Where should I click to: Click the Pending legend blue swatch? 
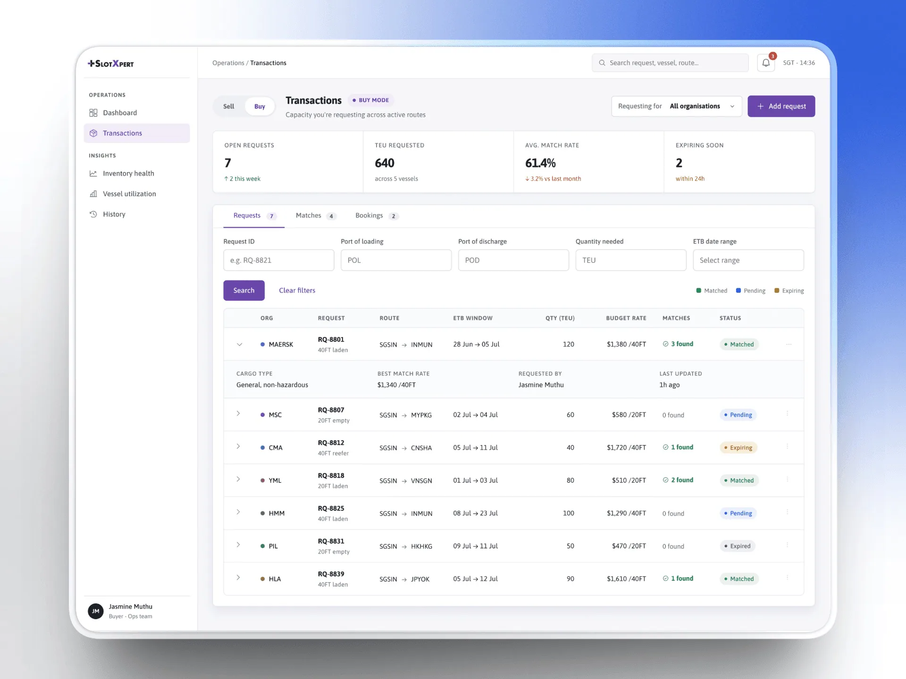coord(738,290)
